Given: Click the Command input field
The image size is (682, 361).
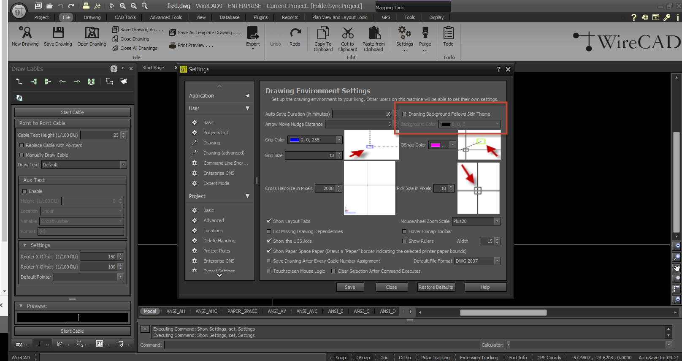Looking at the screenshot, I should click(322, 345).
